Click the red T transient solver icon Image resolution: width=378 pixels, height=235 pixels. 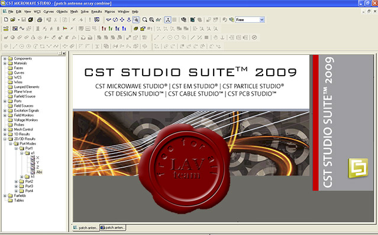click(x=104, y=28)
